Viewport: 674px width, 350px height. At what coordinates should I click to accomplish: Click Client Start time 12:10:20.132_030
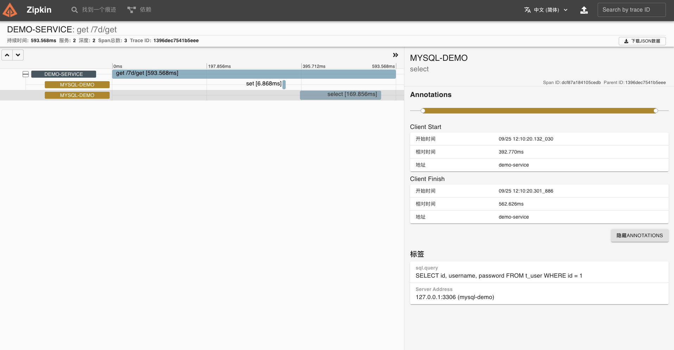click(526, 139)
